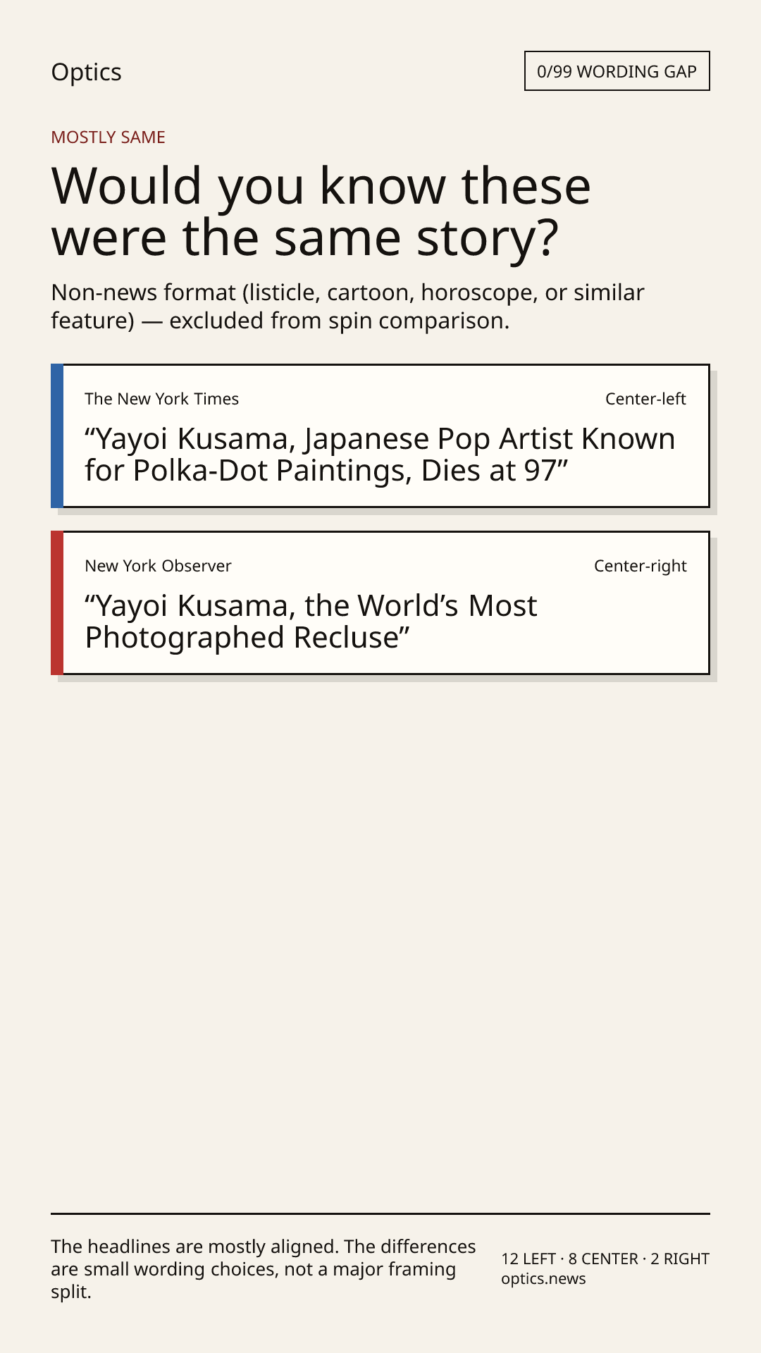Open the New York Times headline card
The image size is (761, 1353).
click(380, 435)
